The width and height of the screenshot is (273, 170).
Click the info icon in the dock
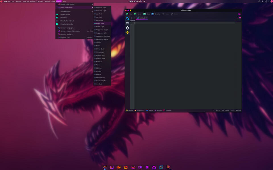(161, 167)
